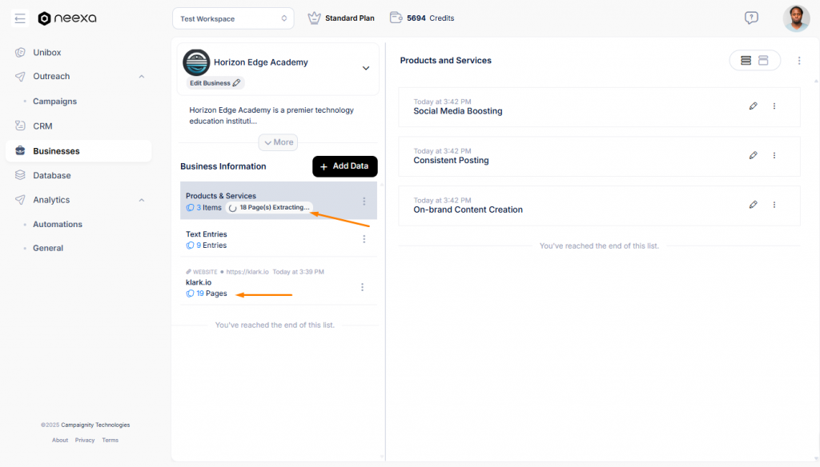
Task: Expand the Horizon Edge Academy business chevron
Action: tap(366, 68)
